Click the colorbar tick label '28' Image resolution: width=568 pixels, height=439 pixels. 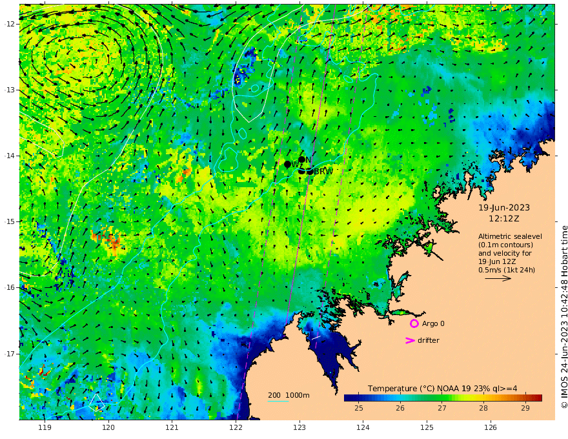[x=483, y=408]
